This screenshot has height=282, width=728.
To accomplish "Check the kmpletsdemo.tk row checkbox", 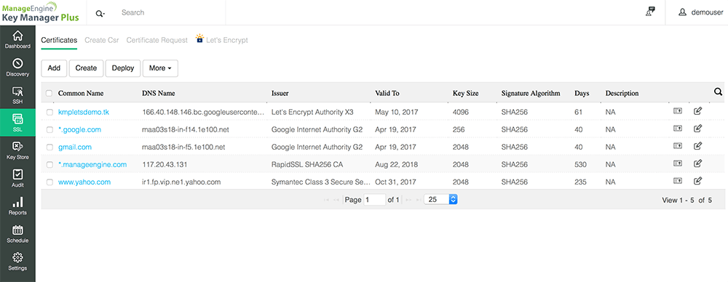I will click(50, 112).
